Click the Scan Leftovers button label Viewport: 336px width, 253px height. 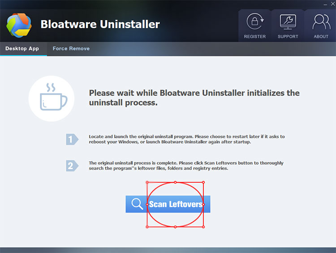pos(176,204)
